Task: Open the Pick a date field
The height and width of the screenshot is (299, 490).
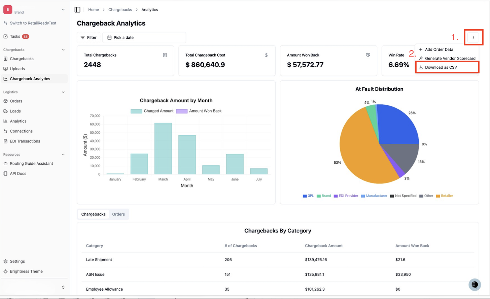Action: coord(144,37)
